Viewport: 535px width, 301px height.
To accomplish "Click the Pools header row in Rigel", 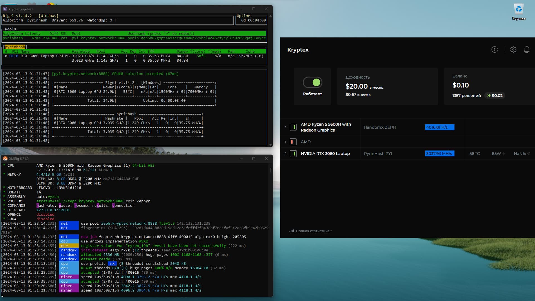I will 134,33.
